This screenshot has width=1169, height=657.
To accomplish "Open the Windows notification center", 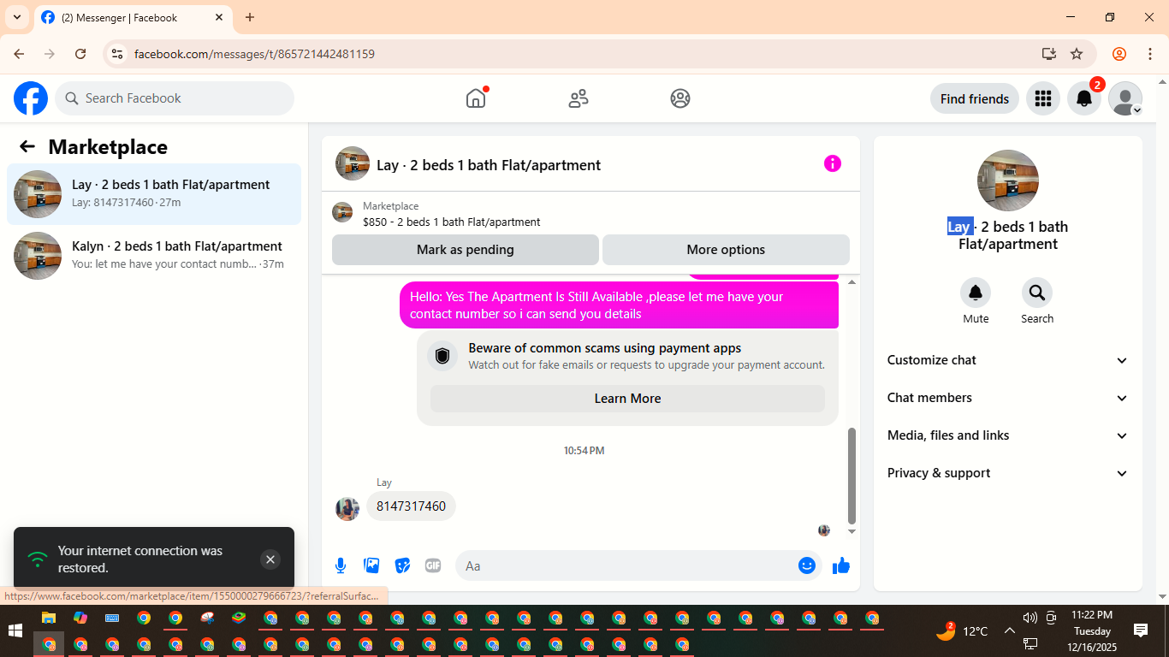I will (1141, 631).
